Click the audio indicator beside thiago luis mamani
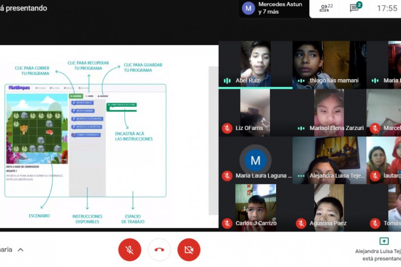 tap(301, 81)
